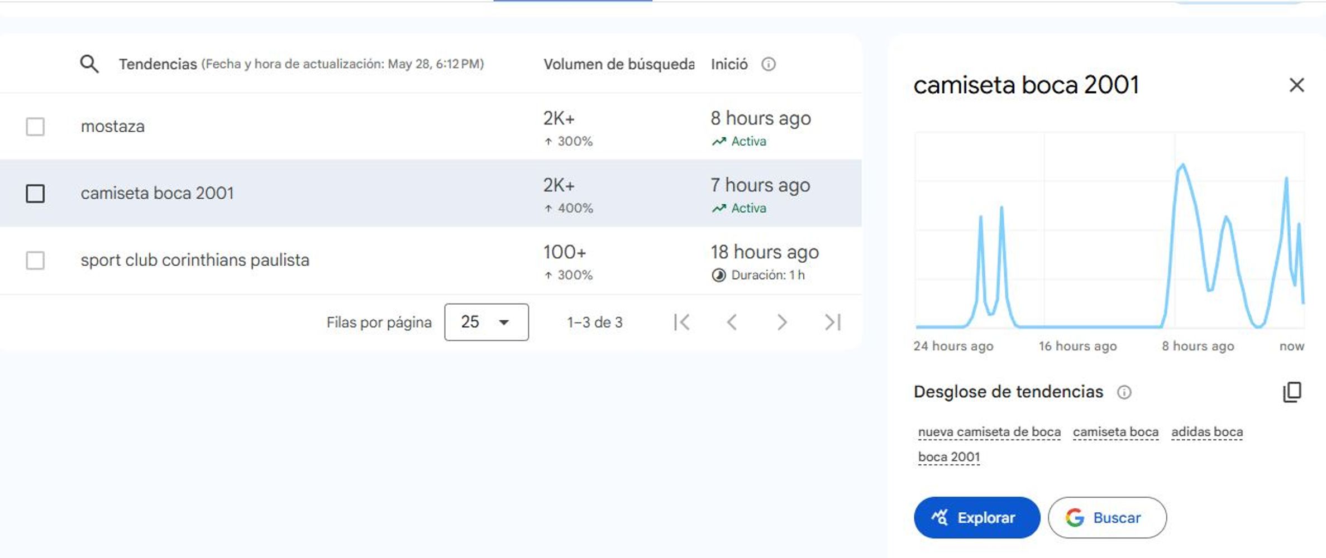Image resolution: width=1326 pixels, height=558 pixels.
Task: Open the 'adidas boca' related query
Action: point(1207,432)
